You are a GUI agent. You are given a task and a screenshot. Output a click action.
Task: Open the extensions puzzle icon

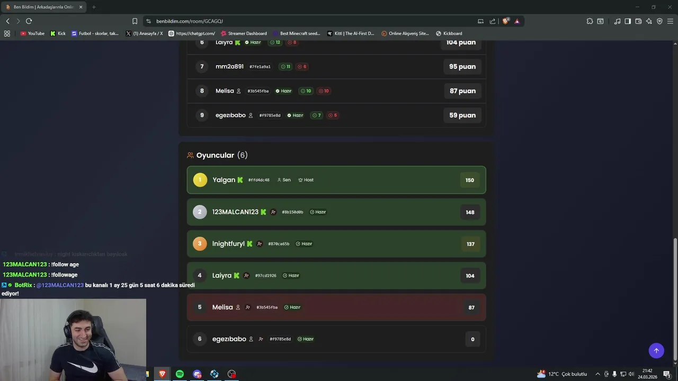point(590,21)
